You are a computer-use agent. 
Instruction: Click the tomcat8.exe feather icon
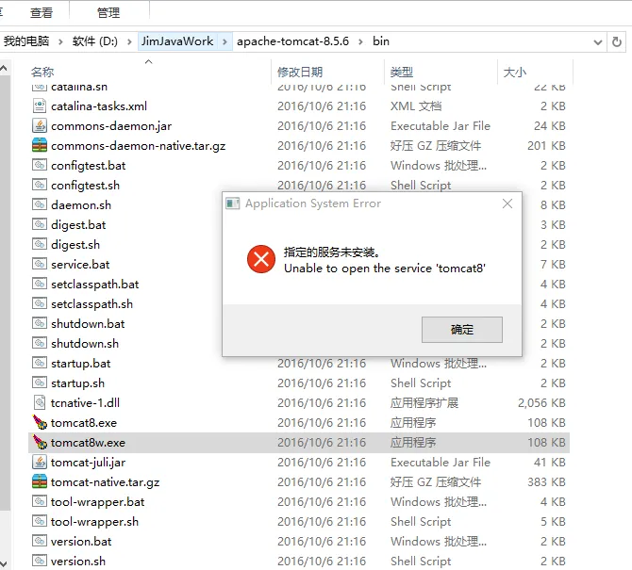39,422
